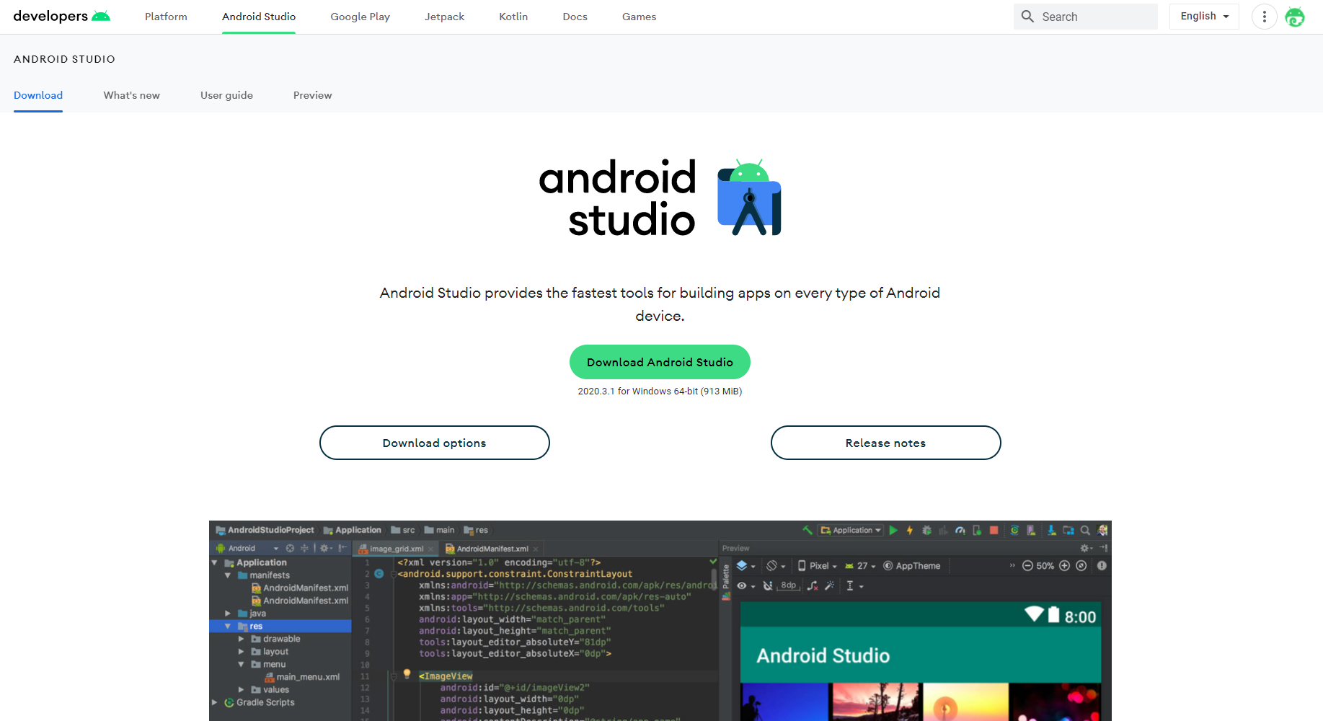Screen dimensions: 1323x721
Task: Open the Pixel device dropdown in Preview
Action: pos(818,566)
